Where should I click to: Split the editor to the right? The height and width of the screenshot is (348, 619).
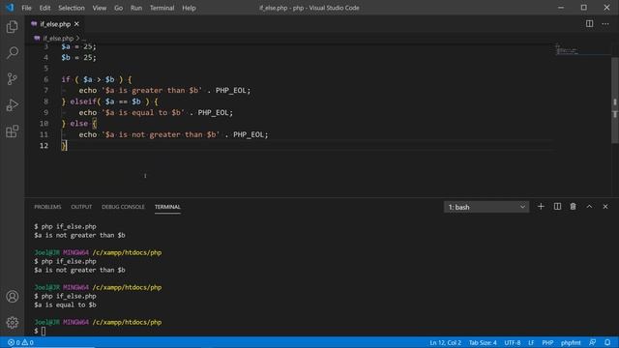click(589, 23)
